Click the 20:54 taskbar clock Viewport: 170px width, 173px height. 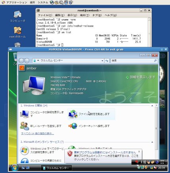coord(162,168)
